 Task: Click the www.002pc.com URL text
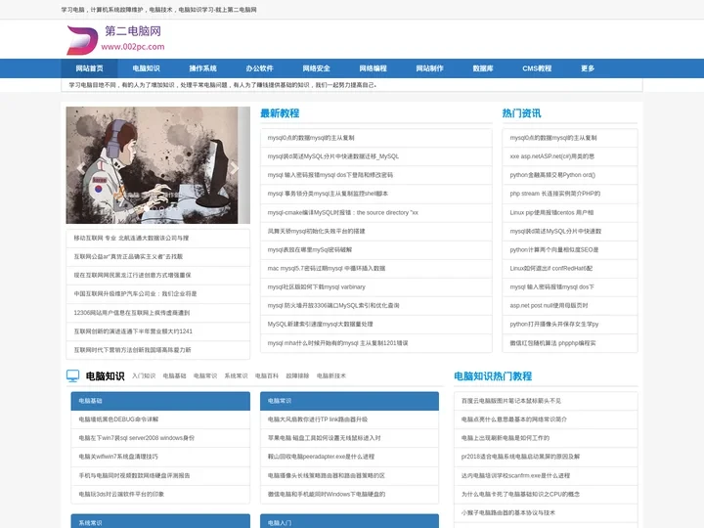coord(133,47)
